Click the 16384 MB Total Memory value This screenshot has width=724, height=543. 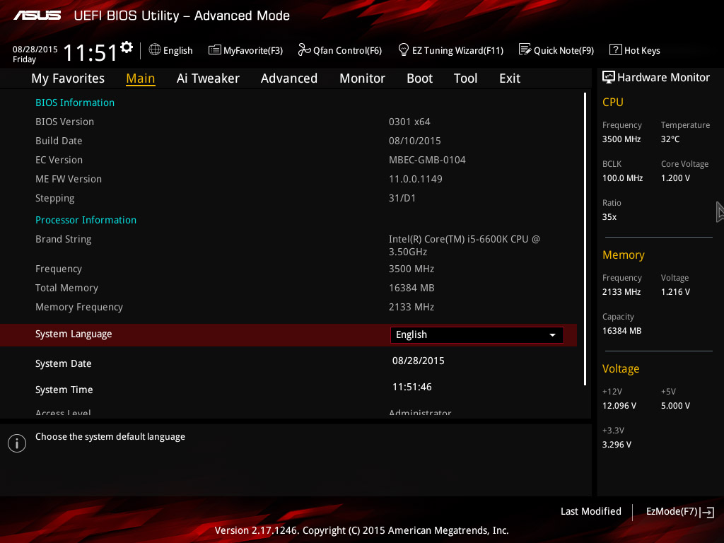coord(411,288)
